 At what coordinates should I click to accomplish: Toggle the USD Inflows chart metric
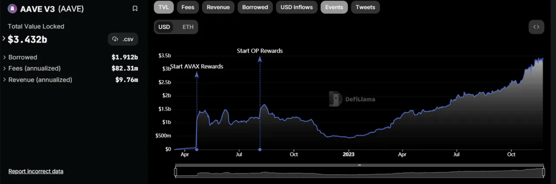click(x=297, y=7)
